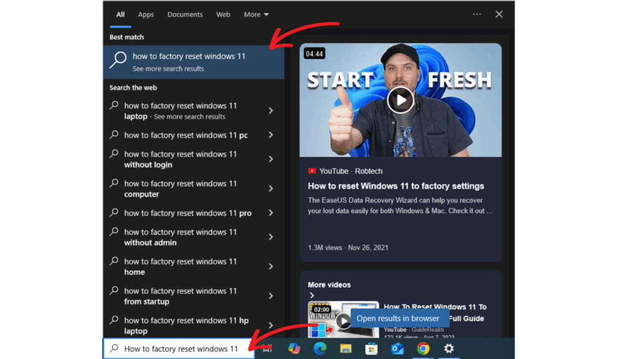Expand the 'without login' suggestion chevron
The height and width of the screenshot is (359, 638).
click(x=270, y=160)
